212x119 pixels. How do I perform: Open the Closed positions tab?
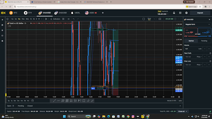[x=30, y=106]
